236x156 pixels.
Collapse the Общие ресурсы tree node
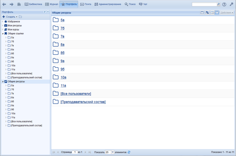(3, 81)
